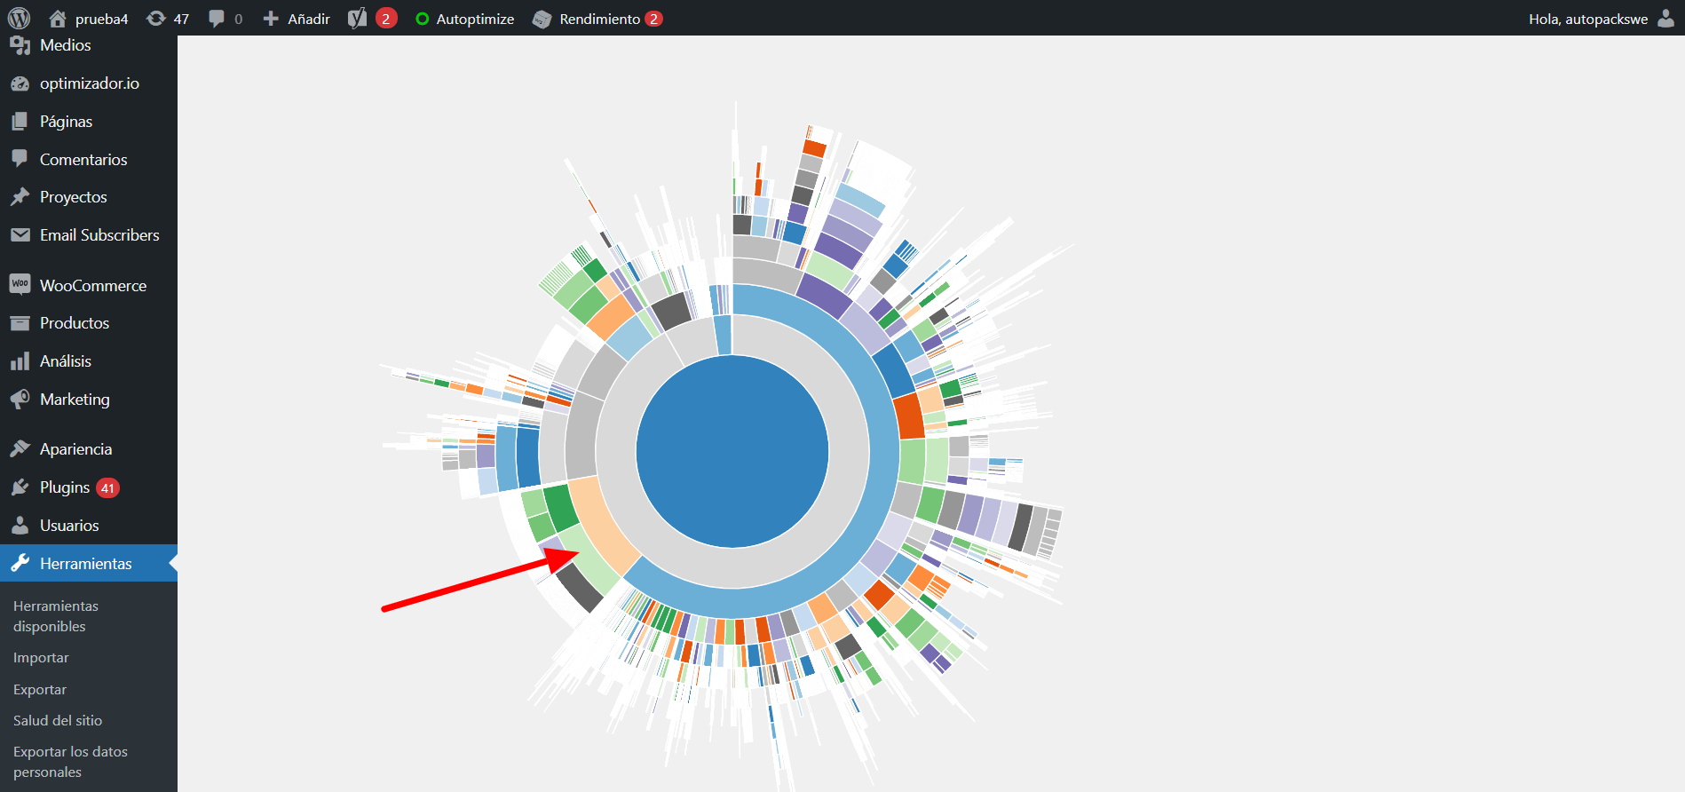Click the red 2 badge on Yoast
This screenshot has width=1685, height=792.
click(x=386, y=19)
